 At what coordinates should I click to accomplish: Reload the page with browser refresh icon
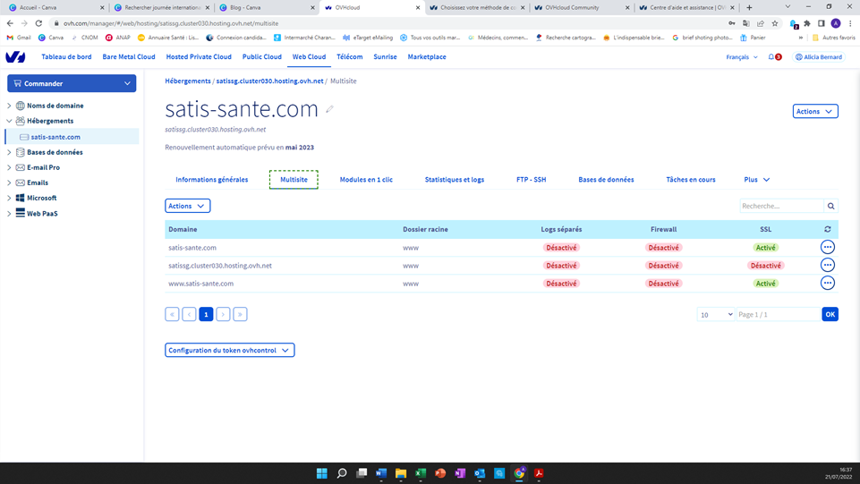click(38, 23)
